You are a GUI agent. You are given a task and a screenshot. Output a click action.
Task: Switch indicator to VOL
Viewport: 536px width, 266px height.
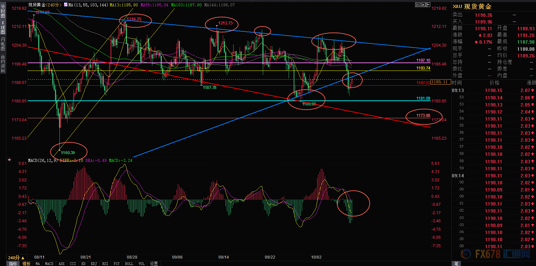pyautogui.click(x=142, y=264)
